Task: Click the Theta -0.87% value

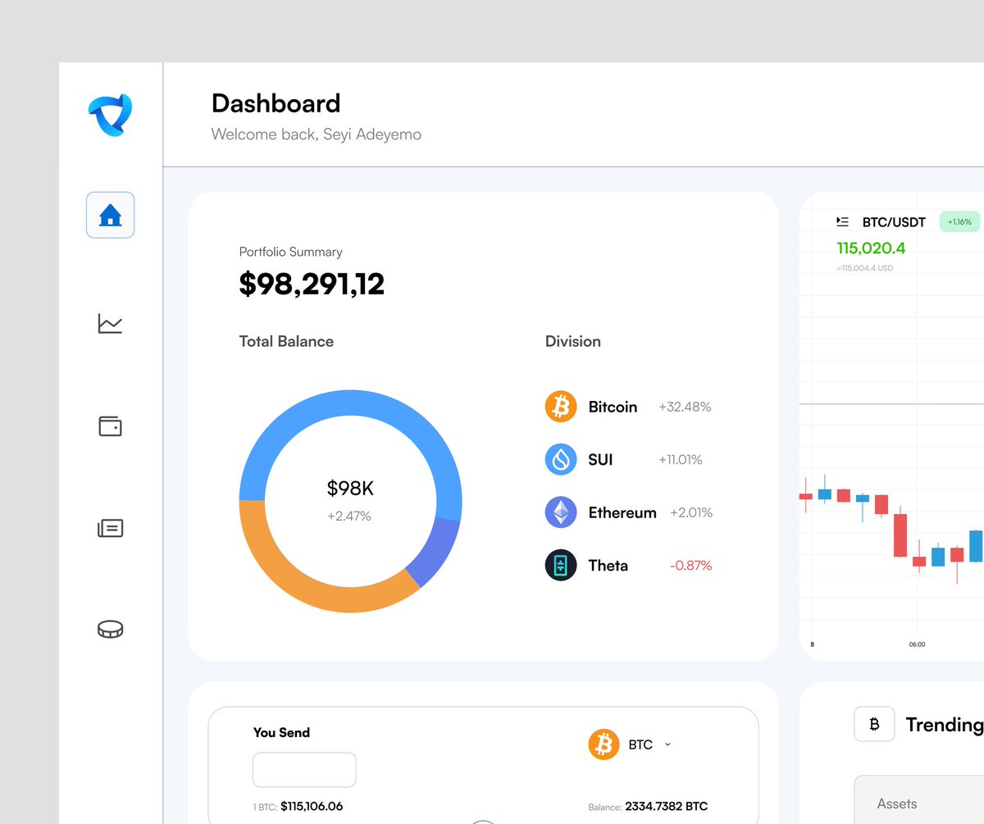Action: click(x=690, y=566)
